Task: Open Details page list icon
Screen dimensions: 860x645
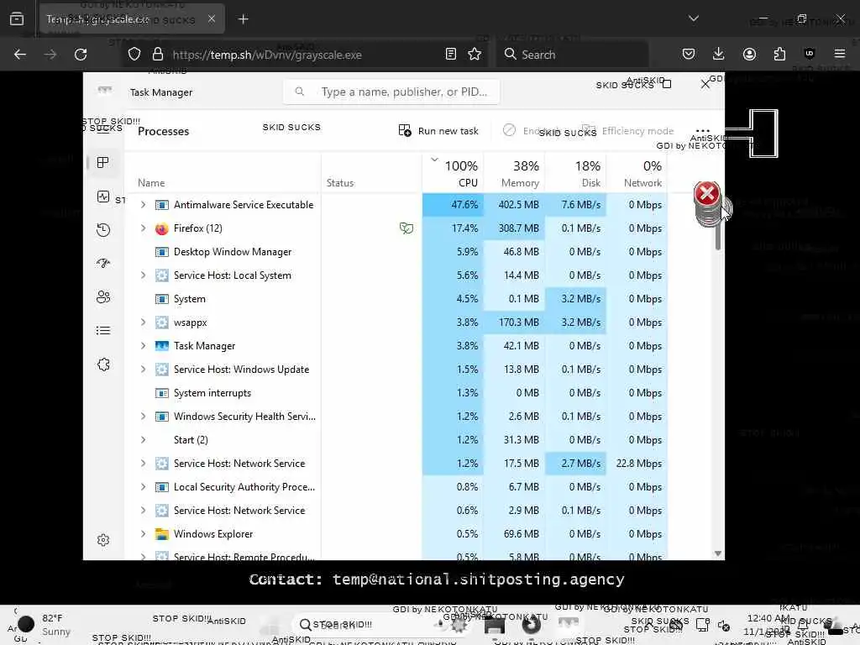Action: pos(102,330)
